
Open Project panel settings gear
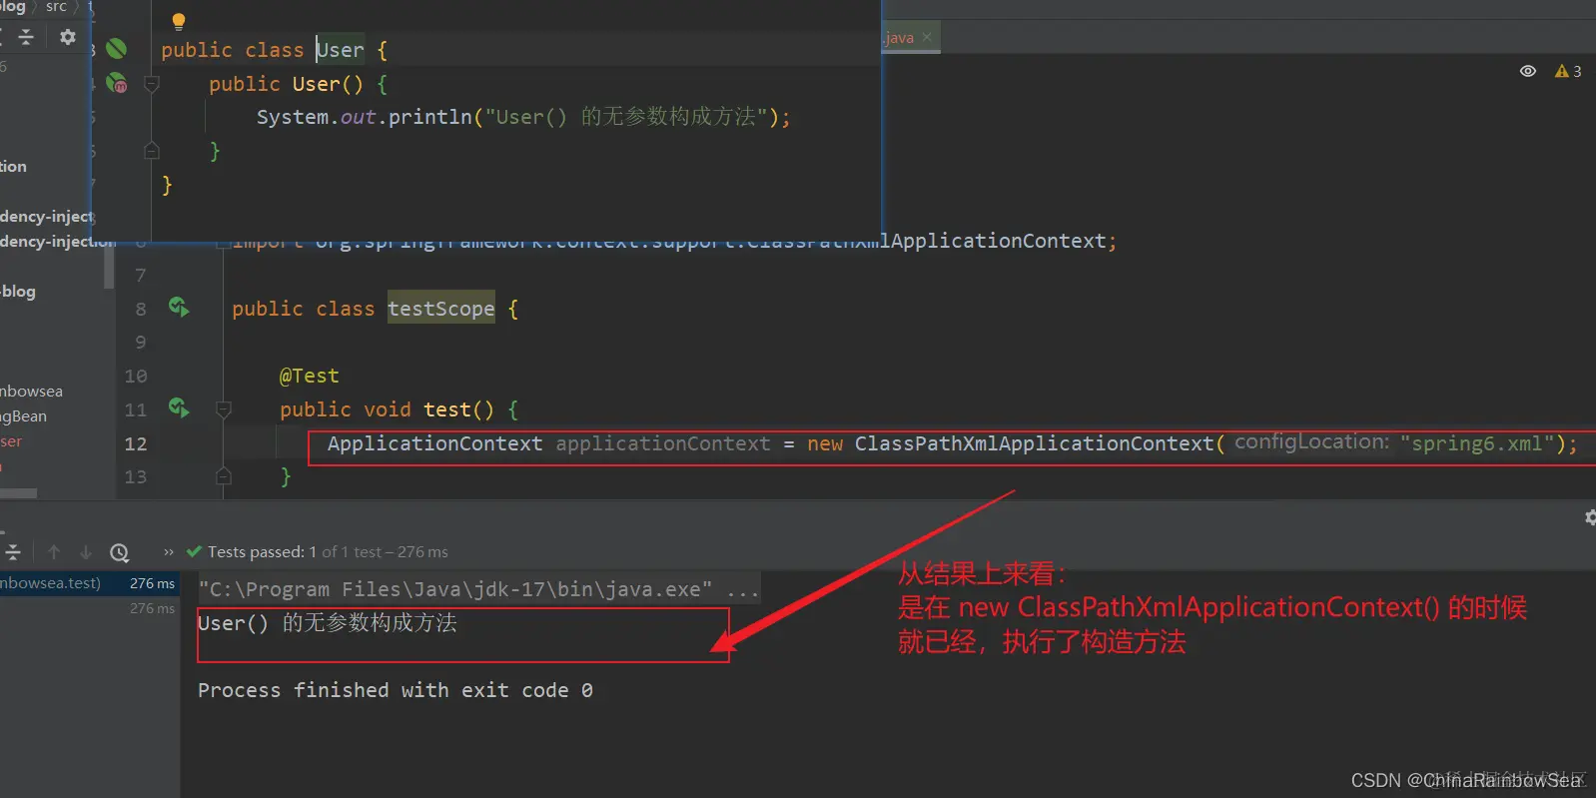pyautogui.click(x=68, y=37)
